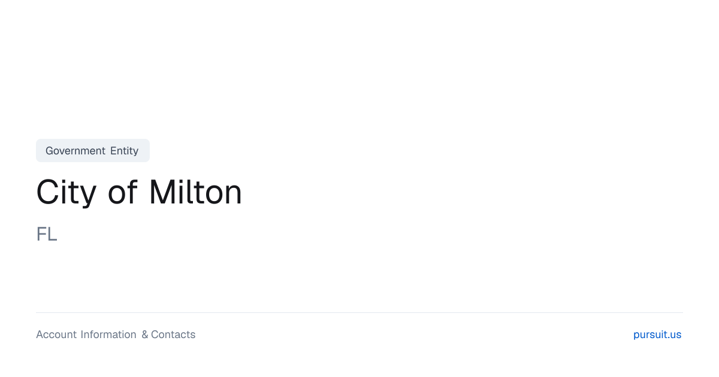Click the word Government in the badge

click(x=75, y=151)
